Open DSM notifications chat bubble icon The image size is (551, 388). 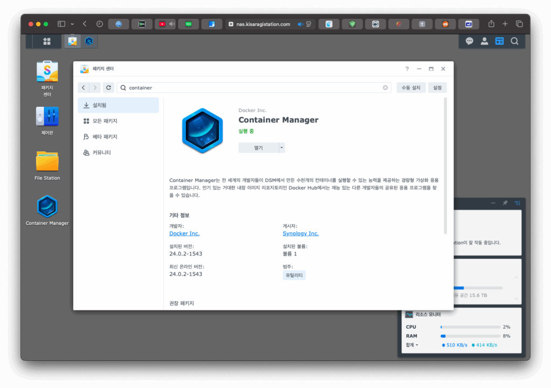coord(469,41)
